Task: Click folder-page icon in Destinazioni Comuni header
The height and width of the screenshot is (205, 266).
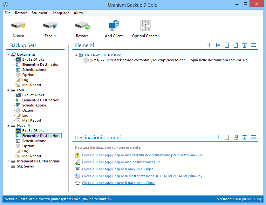Action: [x=227, y=137]
